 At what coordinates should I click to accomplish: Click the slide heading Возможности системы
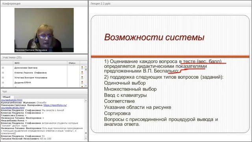click(154, 37)
